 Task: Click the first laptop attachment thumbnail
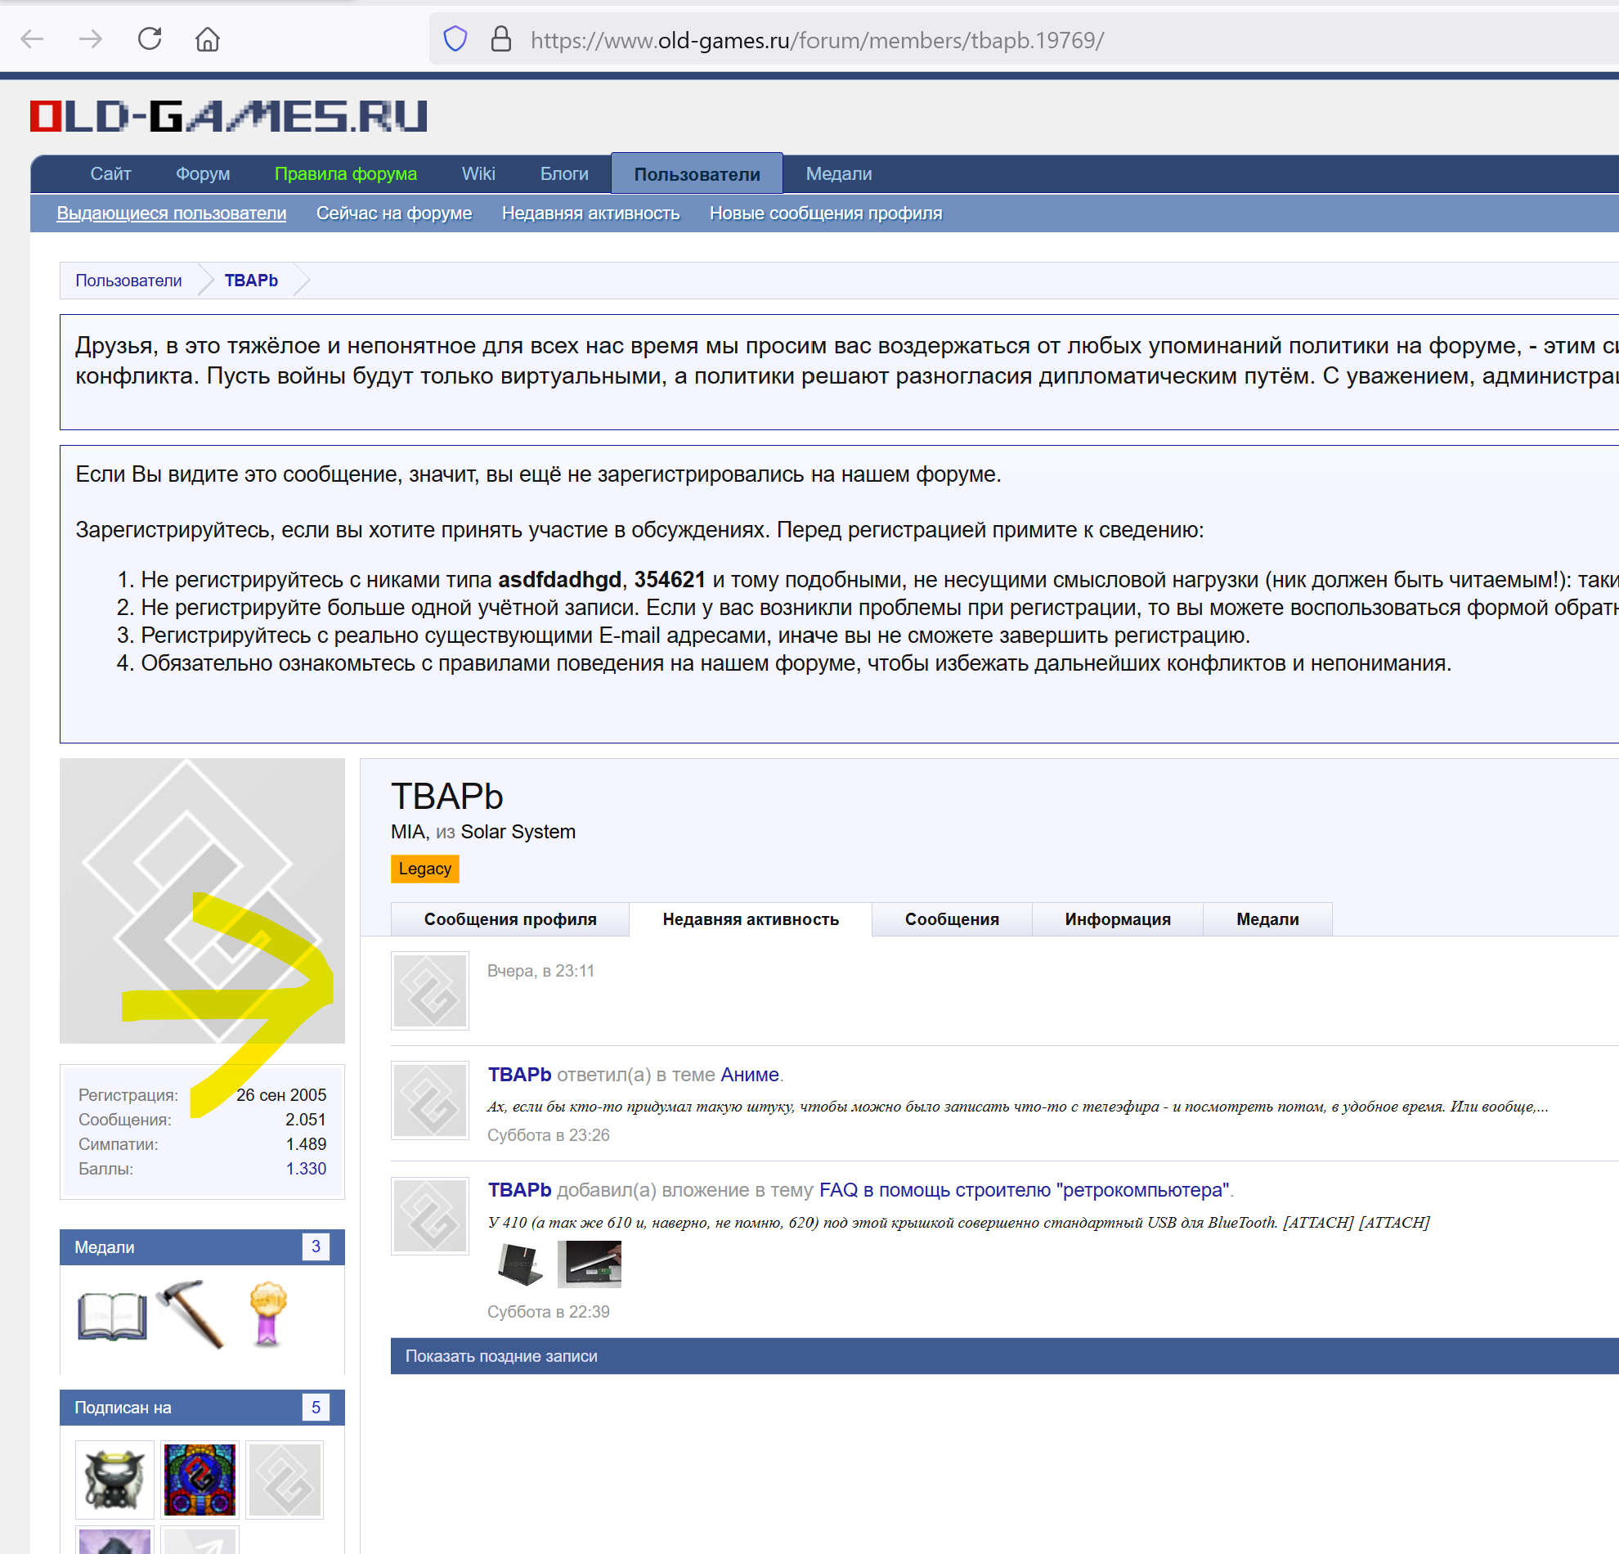[520, 1264]
